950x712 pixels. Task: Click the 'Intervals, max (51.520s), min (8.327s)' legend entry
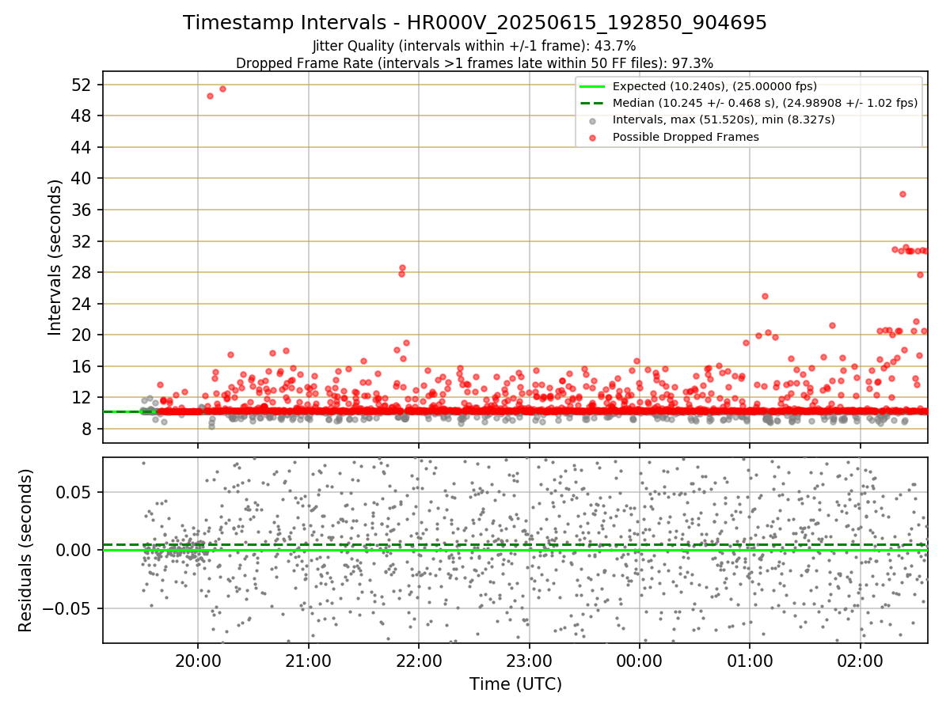point(724,119)
